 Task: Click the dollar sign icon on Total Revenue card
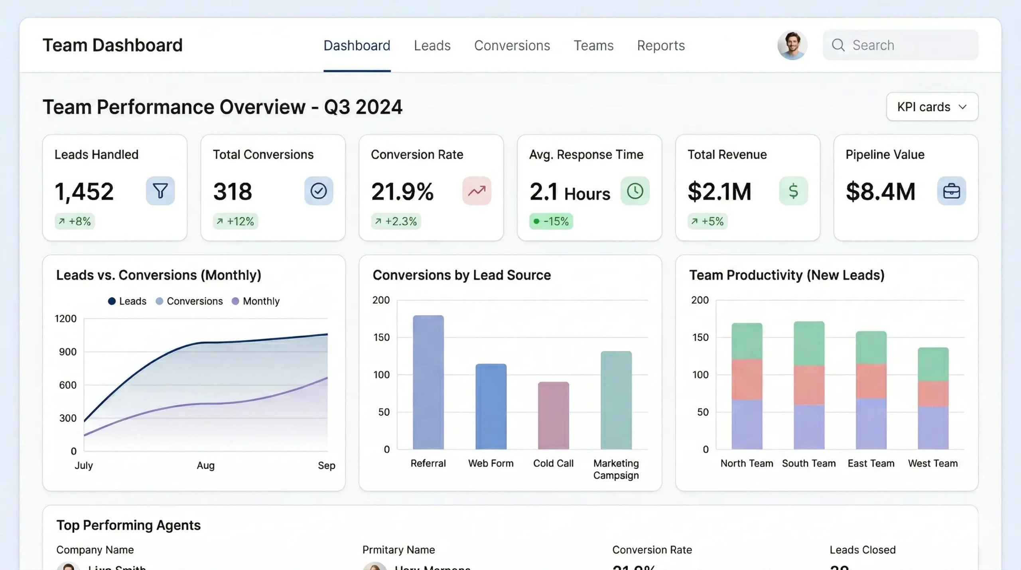pyautogui.click(x=793, y=191)
